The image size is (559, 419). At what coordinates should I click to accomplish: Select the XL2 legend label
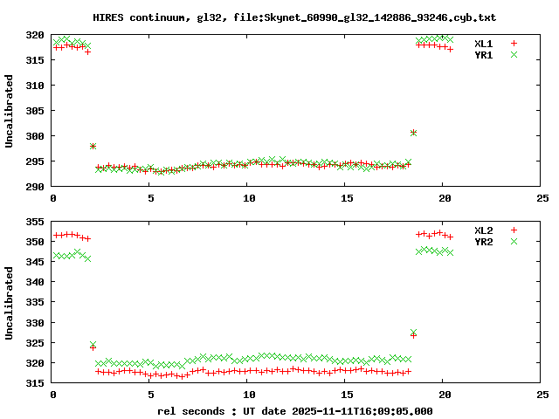(483, 230)
